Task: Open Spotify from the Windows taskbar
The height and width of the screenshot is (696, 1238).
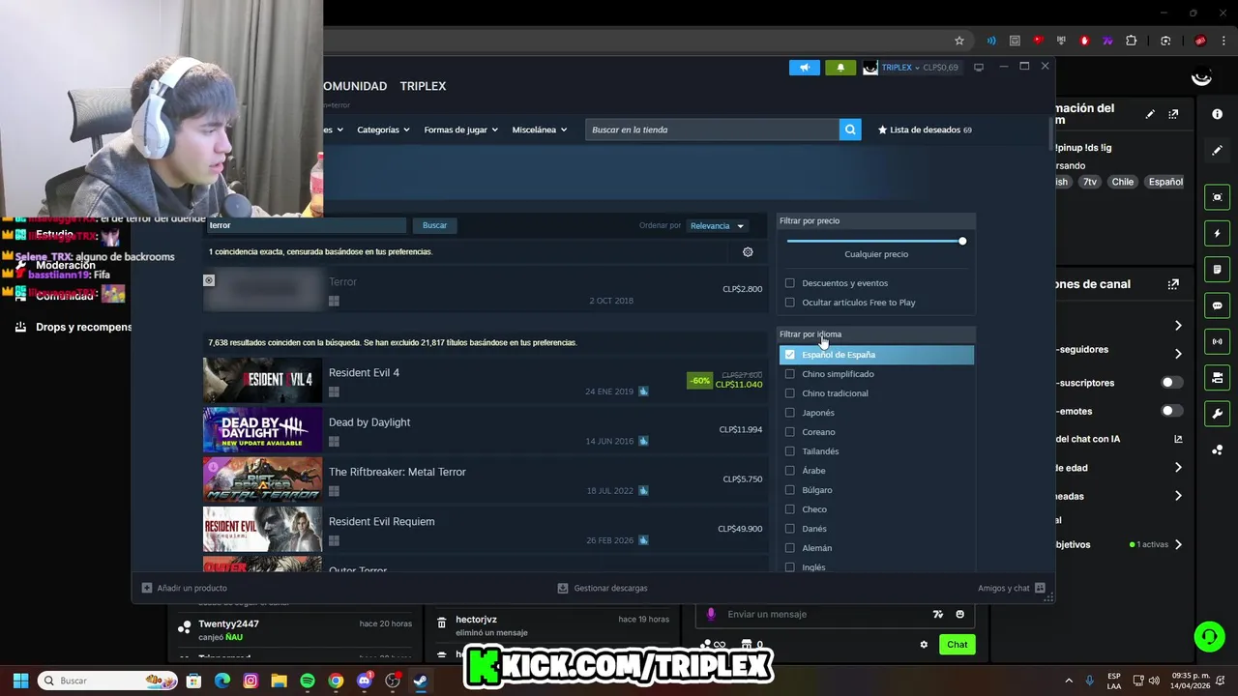Action: pos(308,681)
